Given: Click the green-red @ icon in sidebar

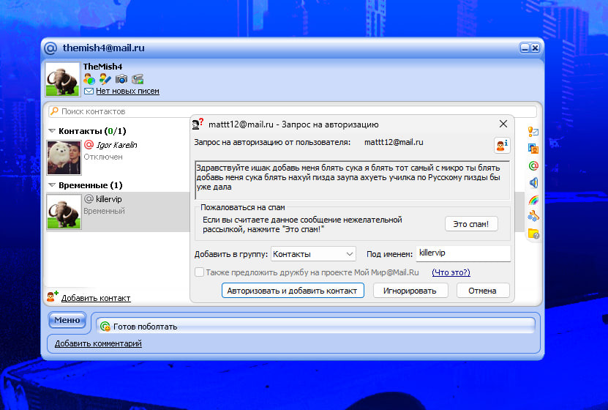Looking at the screenshot, I should click(533, 165).
